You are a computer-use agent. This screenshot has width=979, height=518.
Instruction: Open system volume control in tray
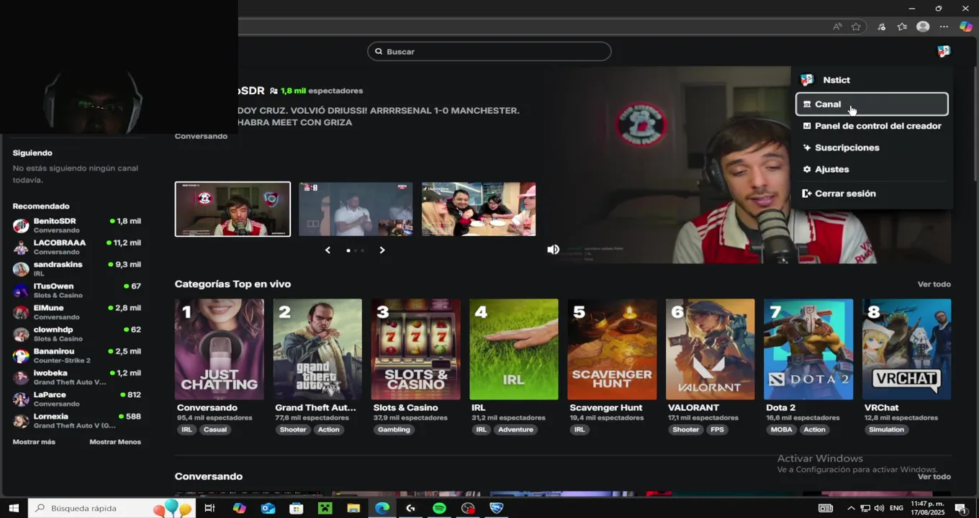tap(879, 508)
